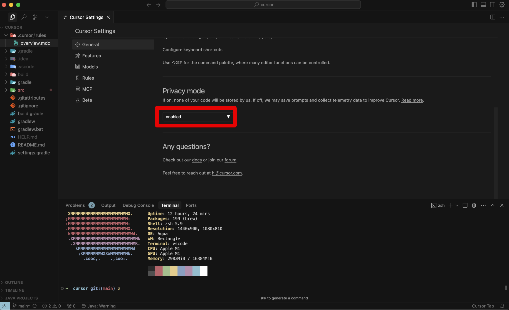The image size is (509, 310).
Task: Open the Search view icon
Action: pos(24,17)
